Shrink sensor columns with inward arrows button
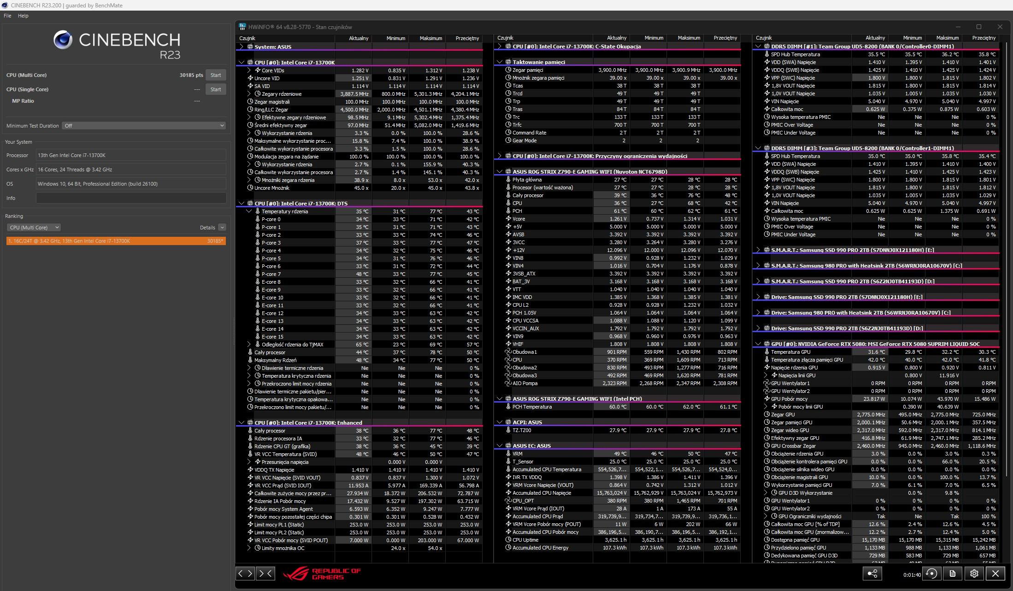This screenshot has width=1013, height=591. point(265,573)
